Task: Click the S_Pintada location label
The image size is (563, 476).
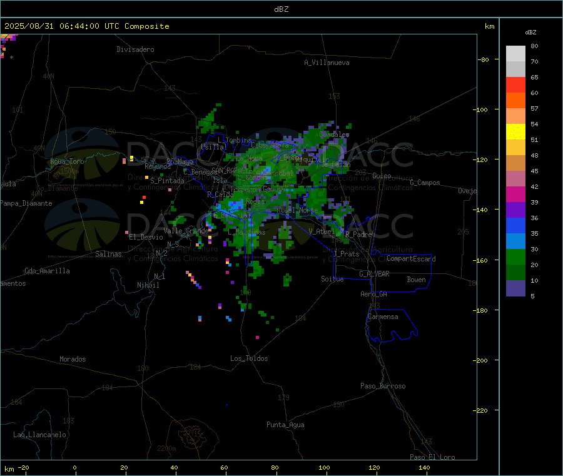Action: click(x=167, y=181)
